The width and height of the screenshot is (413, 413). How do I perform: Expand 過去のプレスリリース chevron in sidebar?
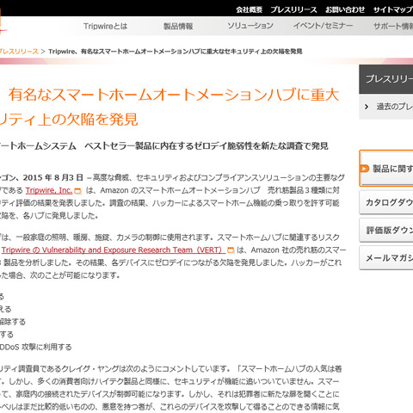[367, 107]
